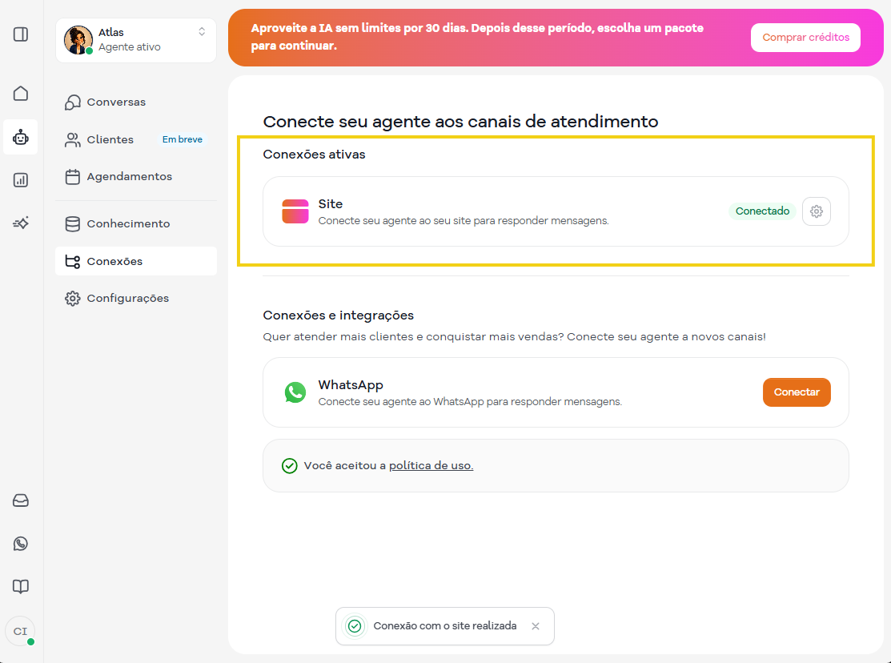The height and width of the screenshot is (663, 891).
Task: Open the home icon in left rail
Action: (x=21, y=93)
